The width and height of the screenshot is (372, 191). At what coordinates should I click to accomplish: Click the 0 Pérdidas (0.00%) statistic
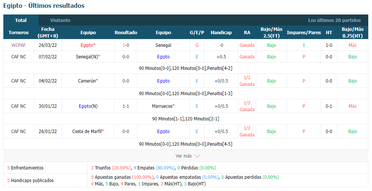[197, 168]
